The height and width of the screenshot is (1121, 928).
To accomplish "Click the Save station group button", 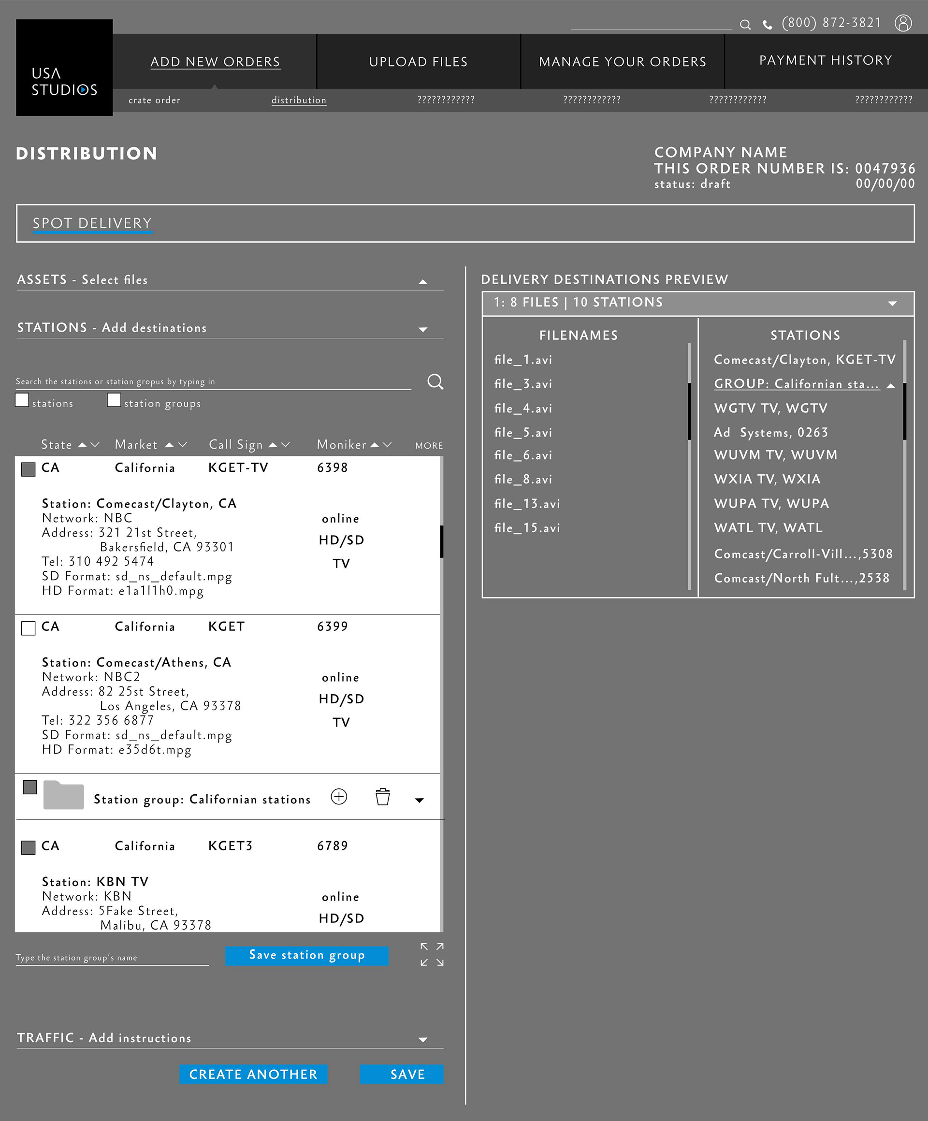I will [306, 955].
